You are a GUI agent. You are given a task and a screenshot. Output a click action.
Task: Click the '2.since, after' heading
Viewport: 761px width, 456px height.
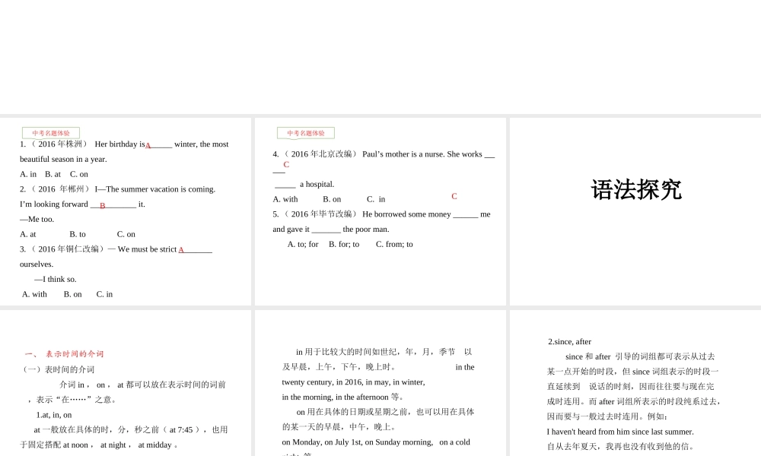(570, 342)
